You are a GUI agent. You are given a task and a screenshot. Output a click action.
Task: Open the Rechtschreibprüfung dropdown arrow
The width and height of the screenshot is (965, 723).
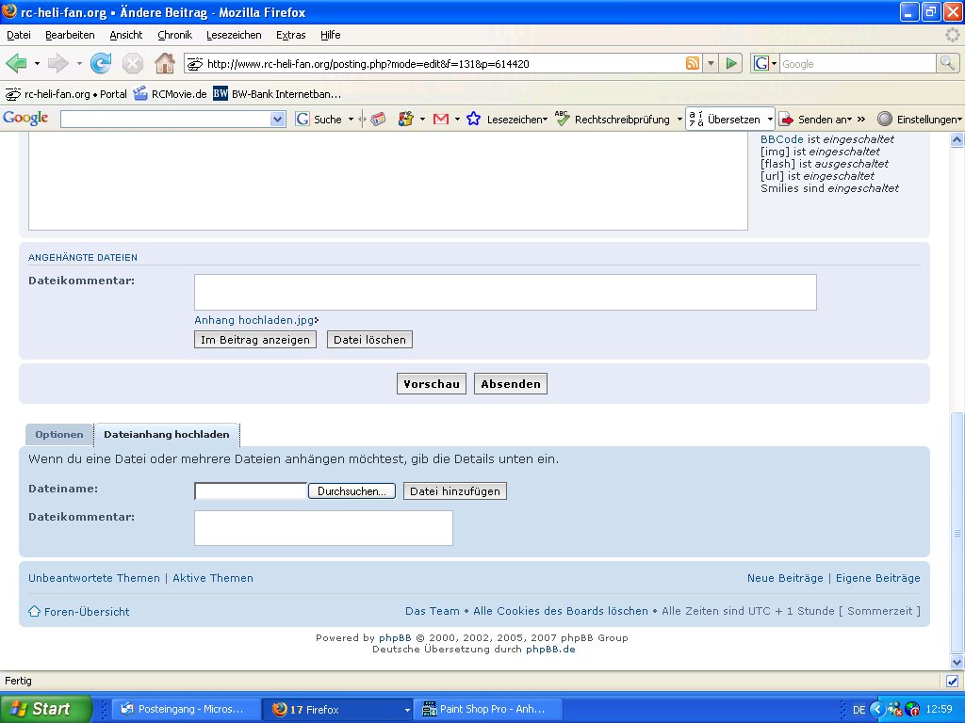click(x=679, y=120)
